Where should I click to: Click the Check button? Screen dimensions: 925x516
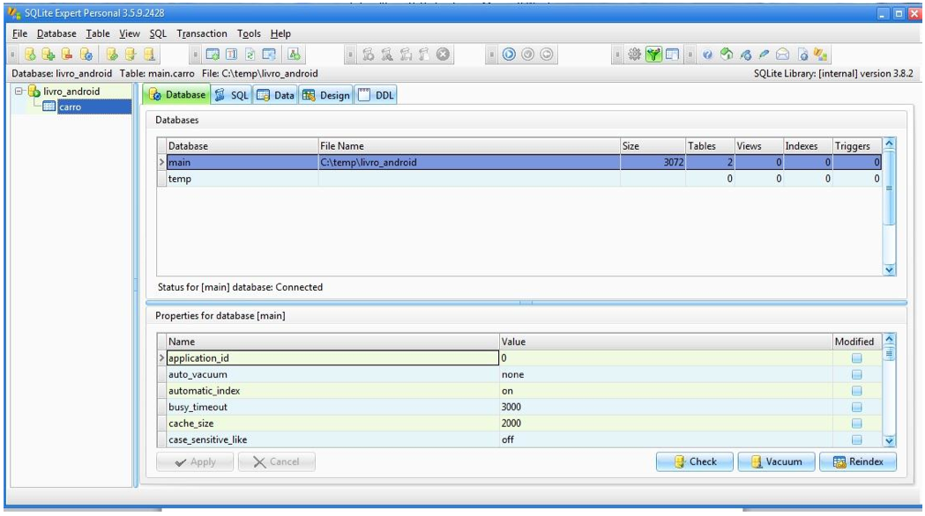tap(695, 461)
